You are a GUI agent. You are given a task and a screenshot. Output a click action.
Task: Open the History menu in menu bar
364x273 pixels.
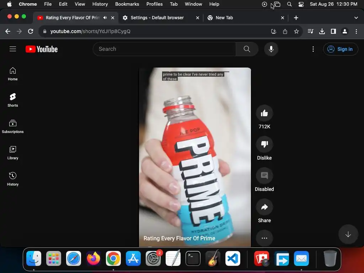tap(100, 4)
